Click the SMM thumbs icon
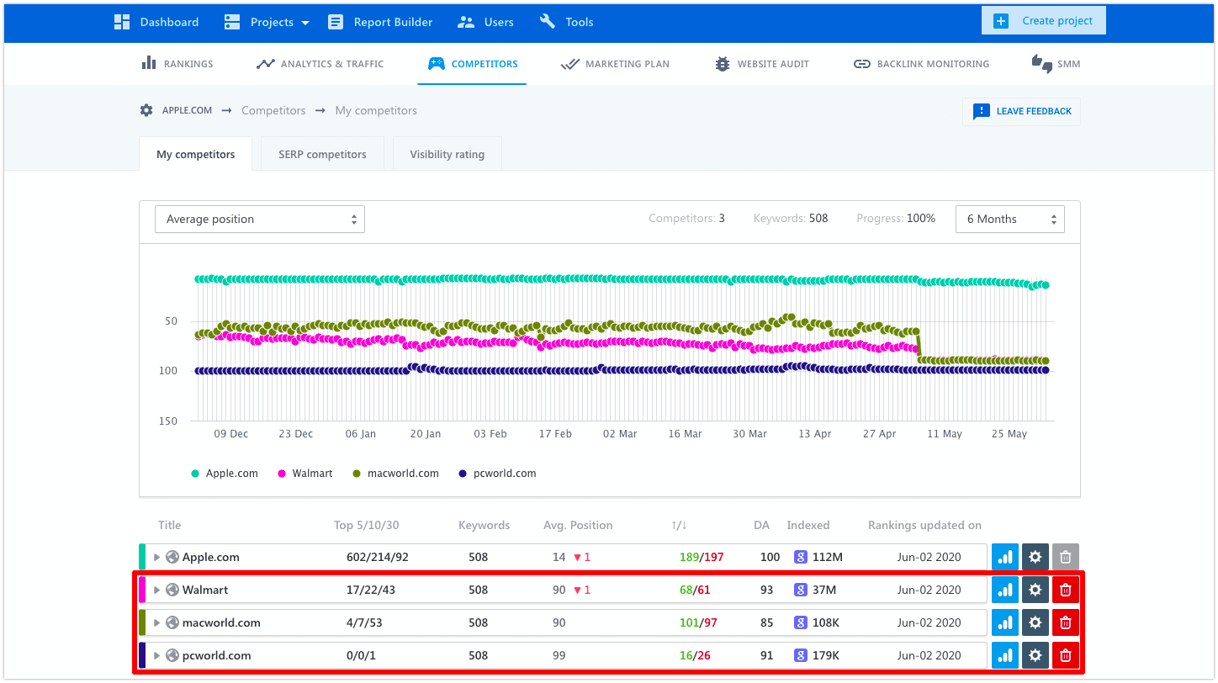Screen dimensions: 1218x683 coord(1041,64)
